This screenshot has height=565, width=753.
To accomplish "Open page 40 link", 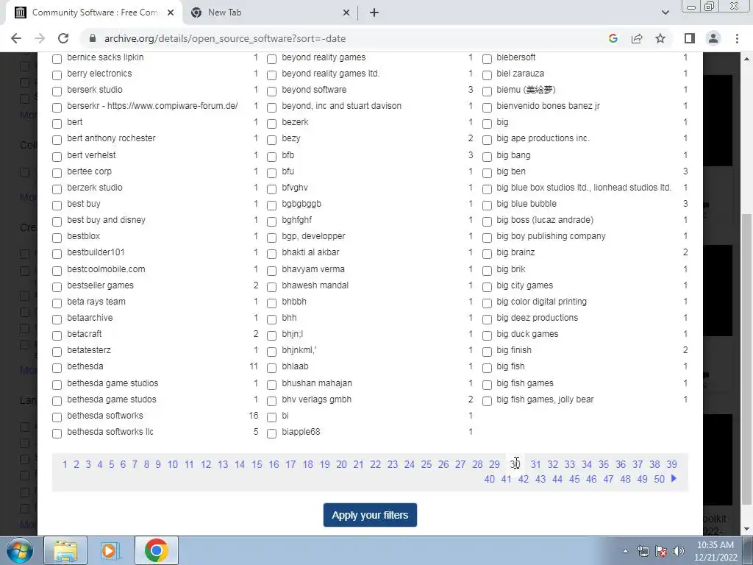I will pyautogui.click(x=489, y=479).
